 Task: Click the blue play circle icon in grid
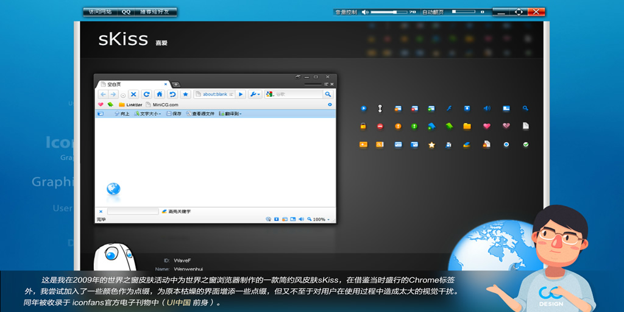click(363, 108)
